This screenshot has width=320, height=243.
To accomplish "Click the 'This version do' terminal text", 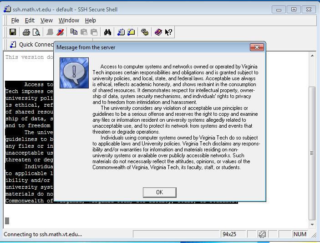I will point(29,57).
